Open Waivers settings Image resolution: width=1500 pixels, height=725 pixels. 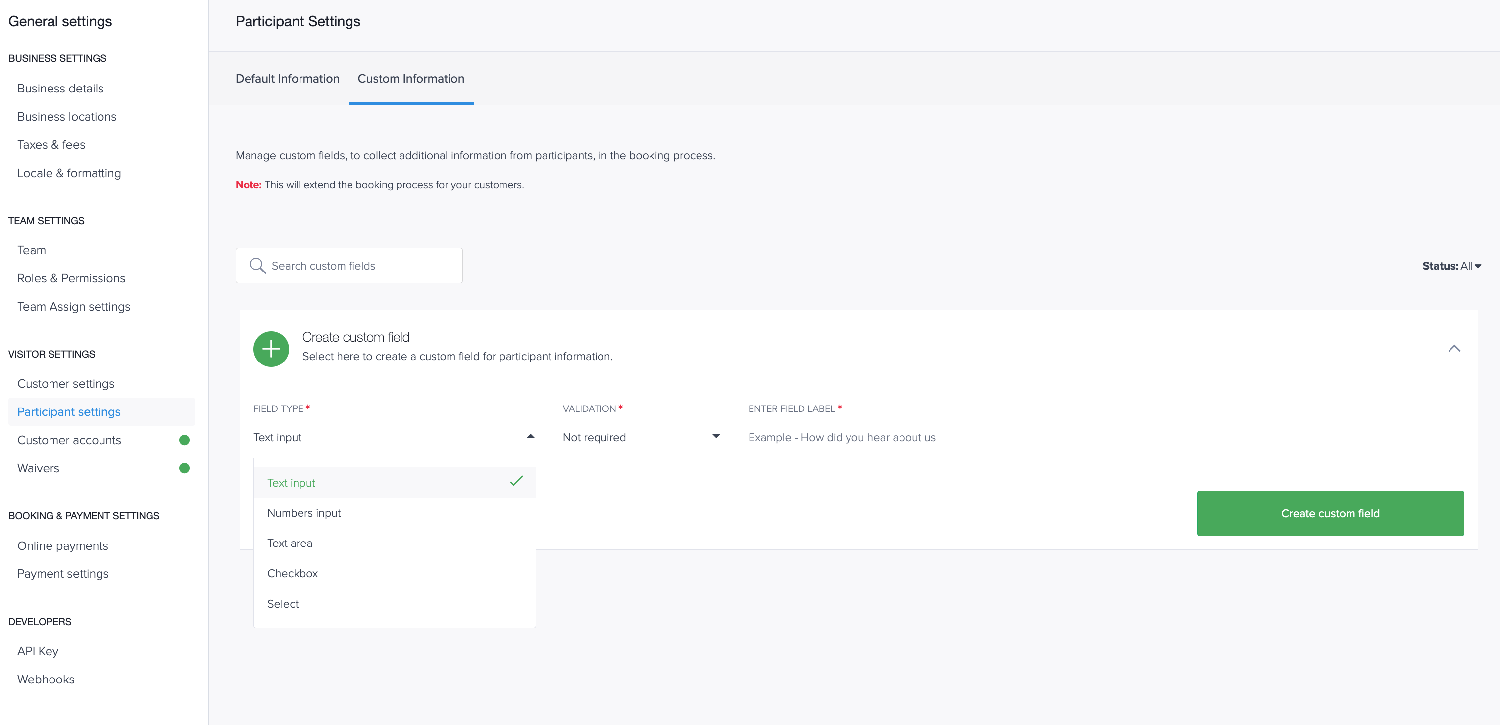39,468
